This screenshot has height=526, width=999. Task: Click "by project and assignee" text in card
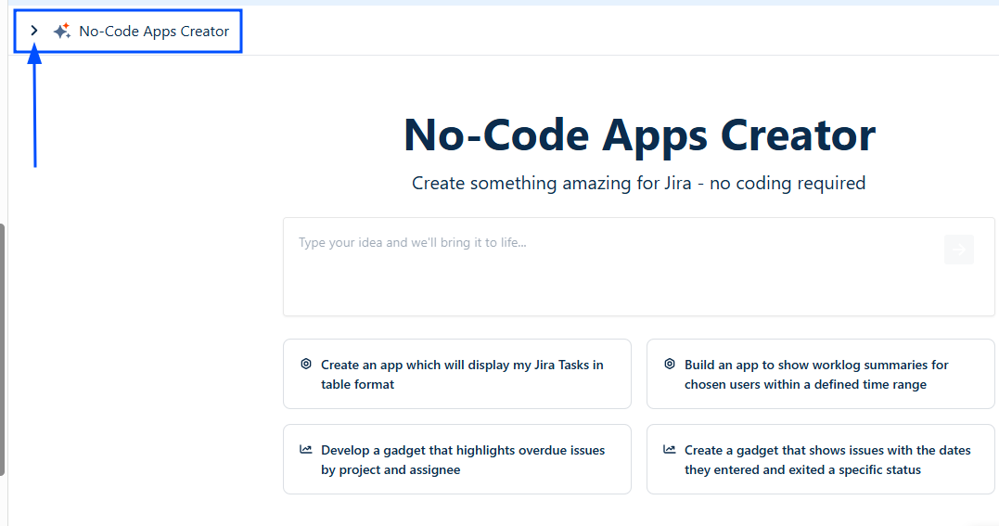391,469
